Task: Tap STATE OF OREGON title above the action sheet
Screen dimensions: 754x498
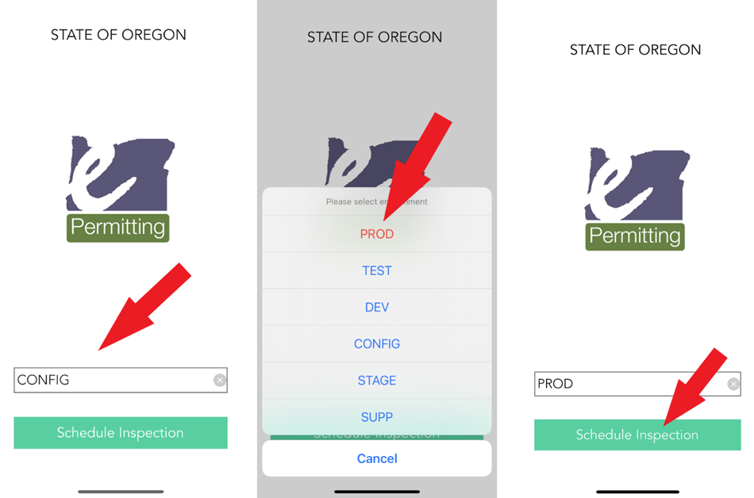Action: pos(375,37)
